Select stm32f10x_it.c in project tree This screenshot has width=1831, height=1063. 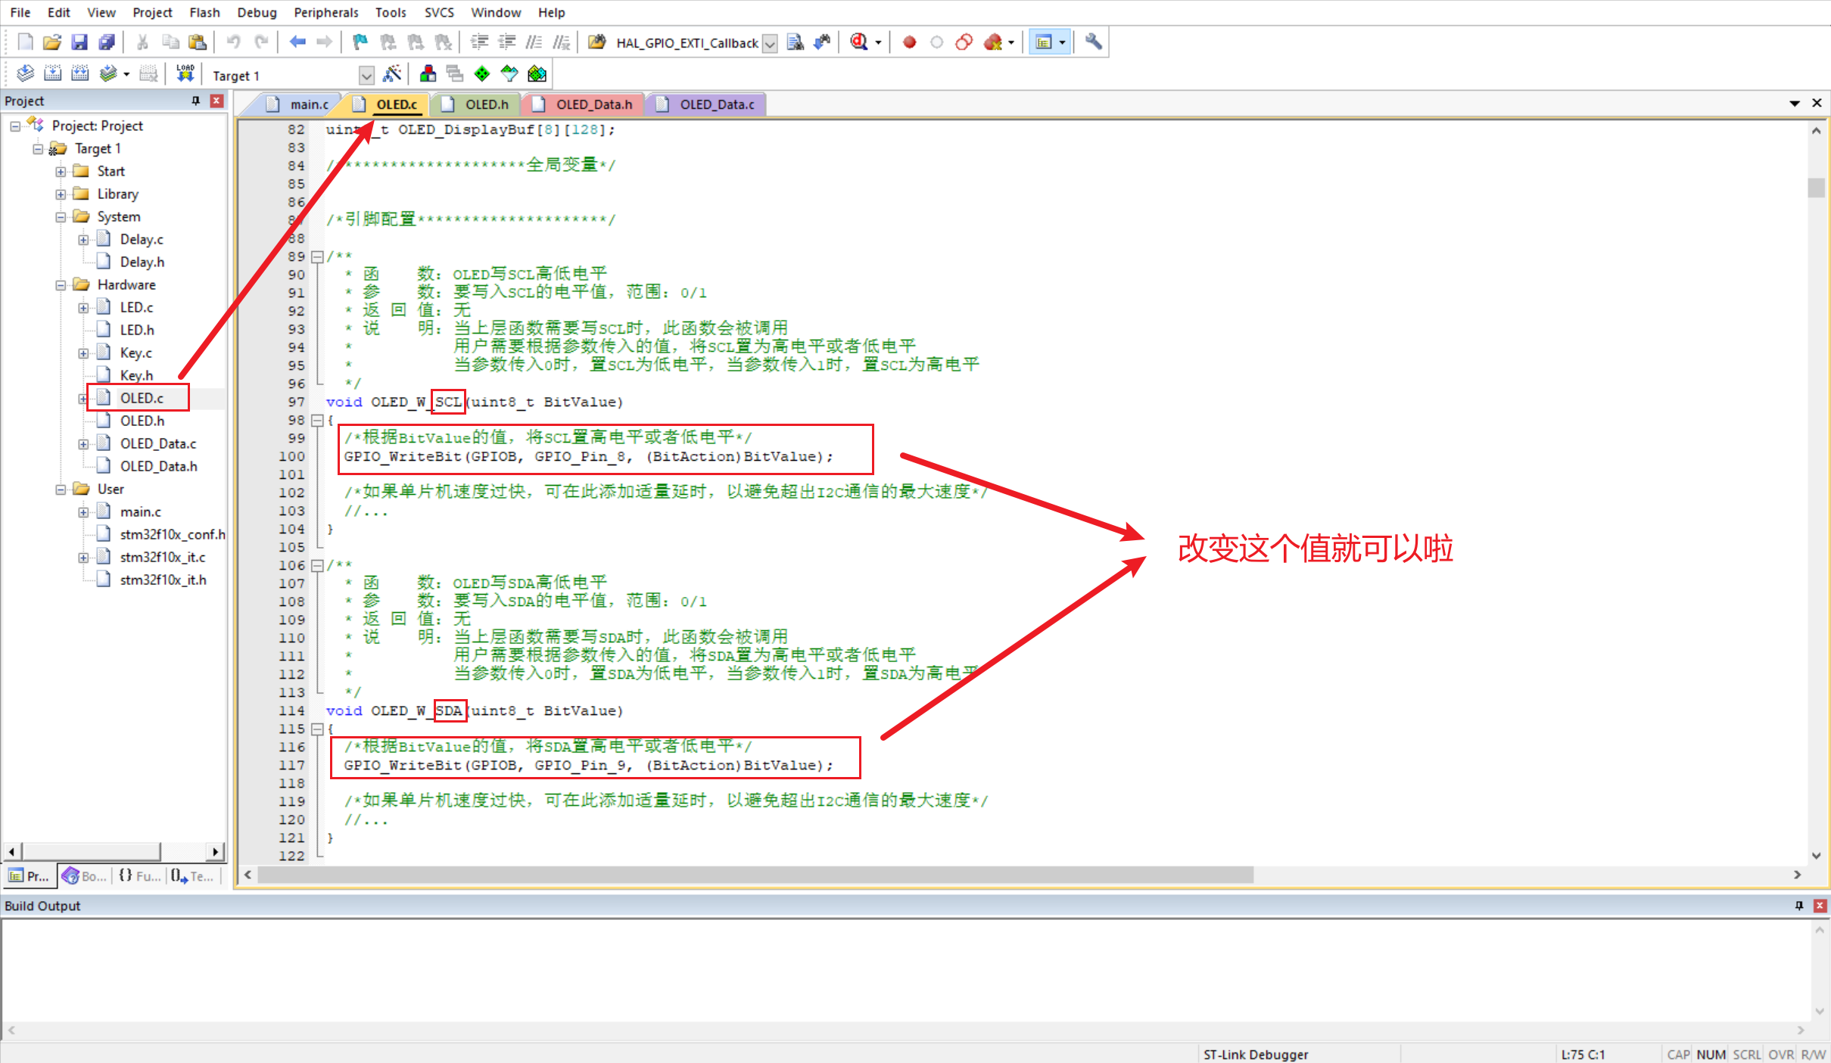click(x=163, y=557)
